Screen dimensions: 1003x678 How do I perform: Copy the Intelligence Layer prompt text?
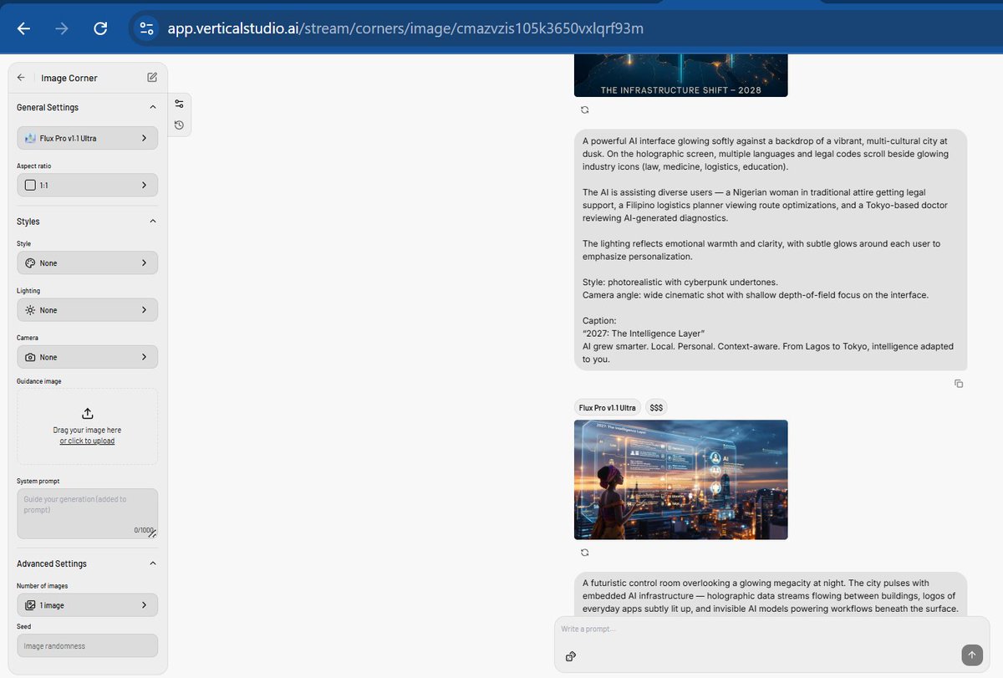pos(959,384)
